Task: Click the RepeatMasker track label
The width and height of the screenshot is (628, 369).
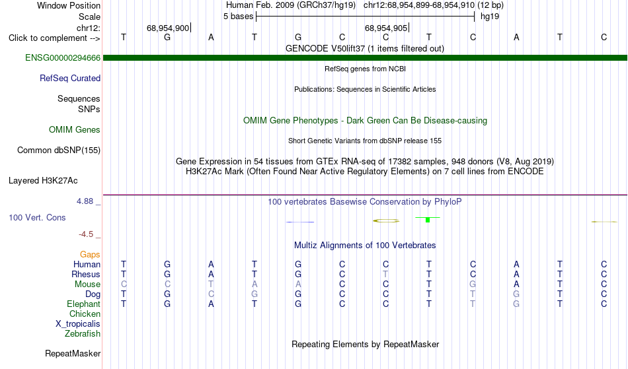Action: [x=73, y=354]
